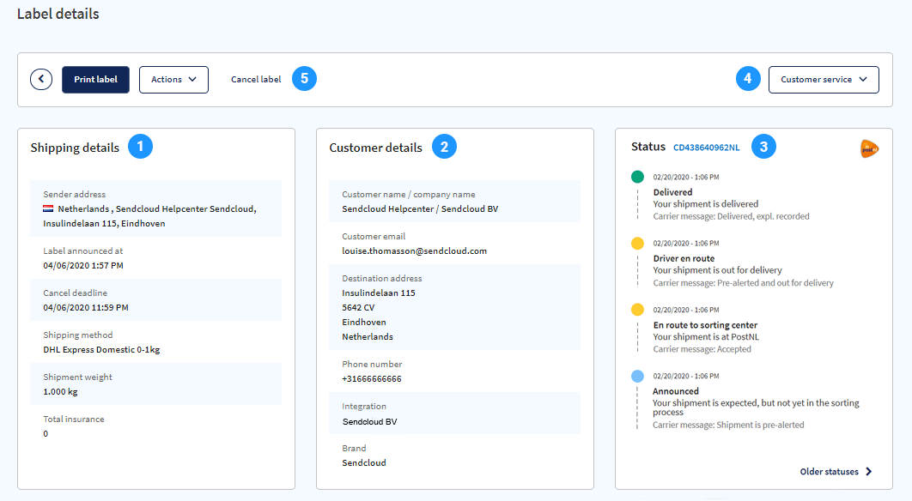This screenshot has width=912, height=501.
Task: Click the Label details page title
Action: tap(58, 14)
